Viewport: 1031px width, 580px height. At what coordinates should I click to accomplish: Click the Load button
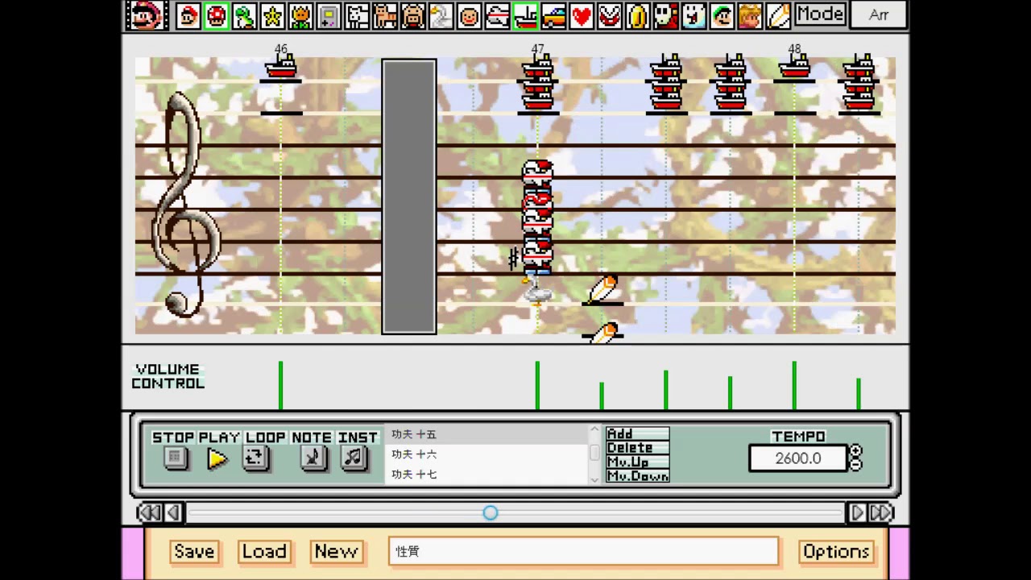tap(264, 552)
